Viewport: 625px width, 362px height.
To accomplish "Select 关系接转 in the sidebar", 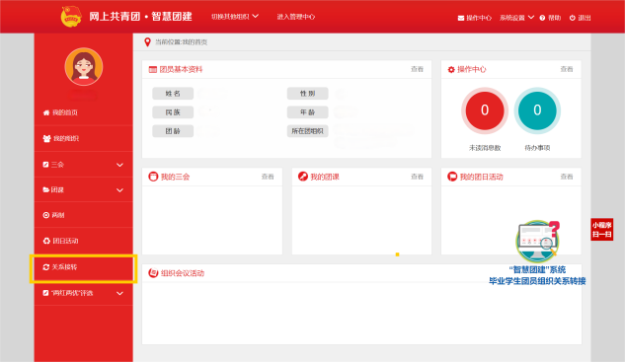I will coord(83,267).
